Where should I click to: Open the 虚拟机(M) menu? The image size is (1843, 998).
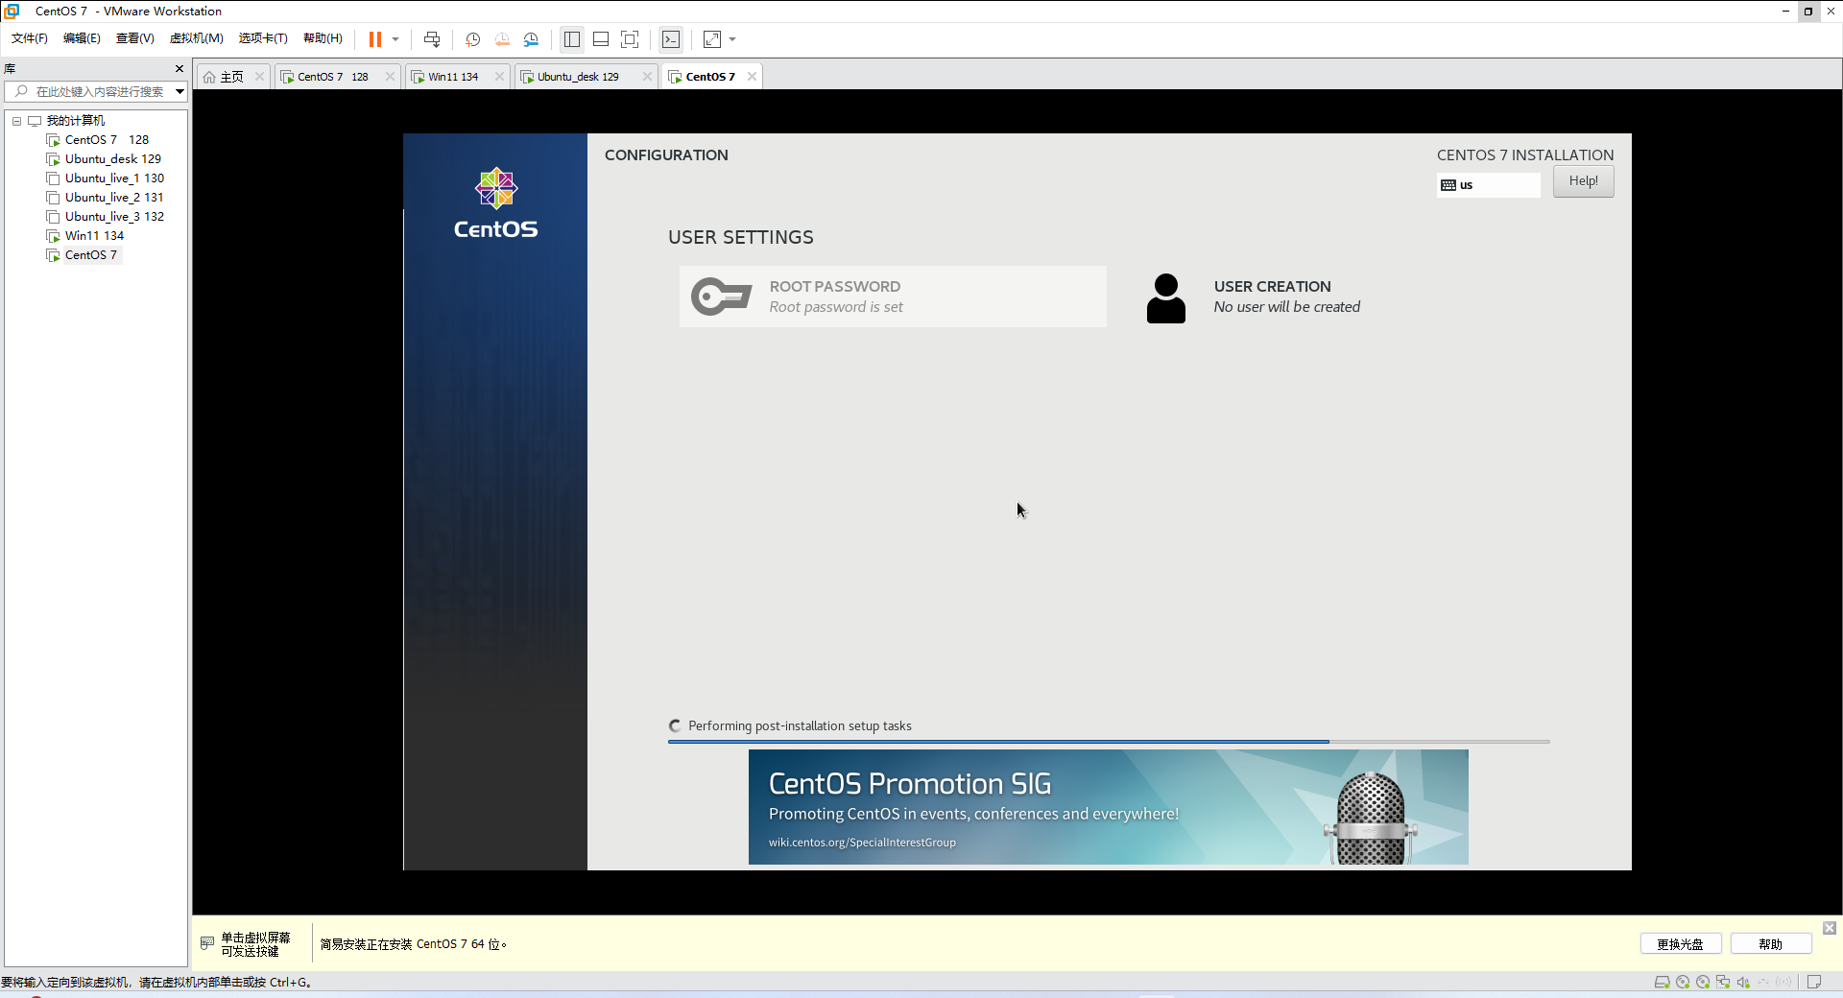(x=196, y=38)
